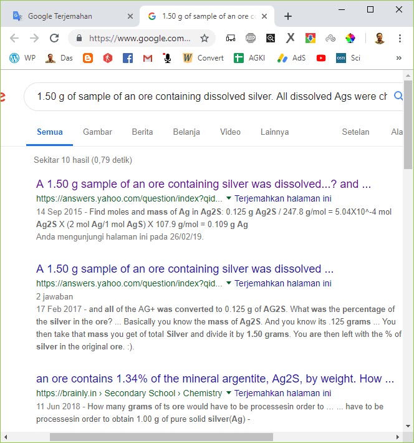
Task: Switch to Video results
Action: 230,132
